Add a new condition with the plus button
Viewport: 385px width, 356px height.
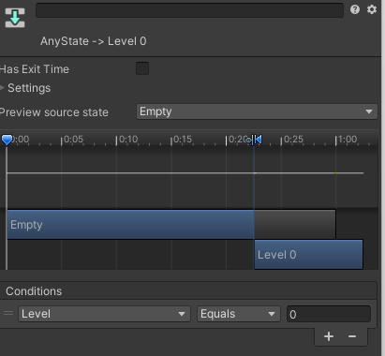coord(329,336)
